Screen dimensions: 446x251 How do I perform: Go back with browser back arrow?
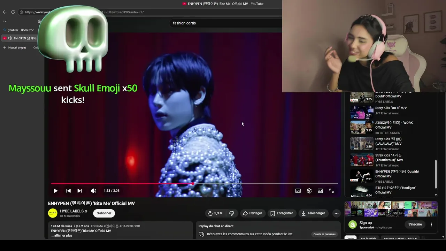coord(5,12)
